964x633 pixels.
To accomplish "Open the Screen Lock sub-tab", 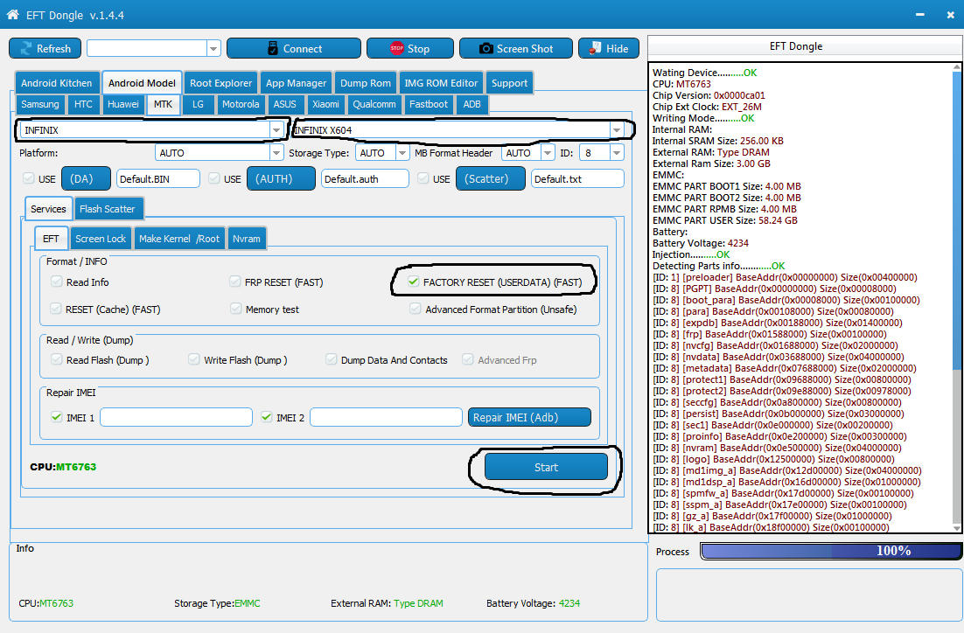I will pyautogui.click(x=101, y=239).
